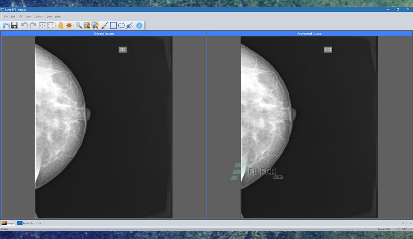The image size is (413, 239).
Task: Restore down the Sante FFT Imaging window
Action: (398, 10)
